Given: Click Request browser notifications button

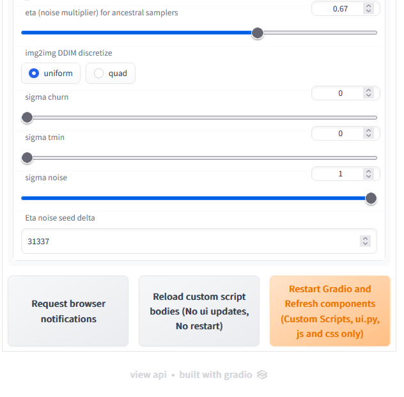Looking at the screenshot, I should tap(68, 311).
